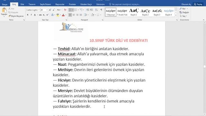Apply the Başlık 4 style
206x116 pixels.
point(168,12)
